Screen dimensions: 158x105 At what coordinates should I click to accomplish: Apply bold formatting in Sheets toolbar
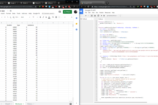(x=40, y=17)
